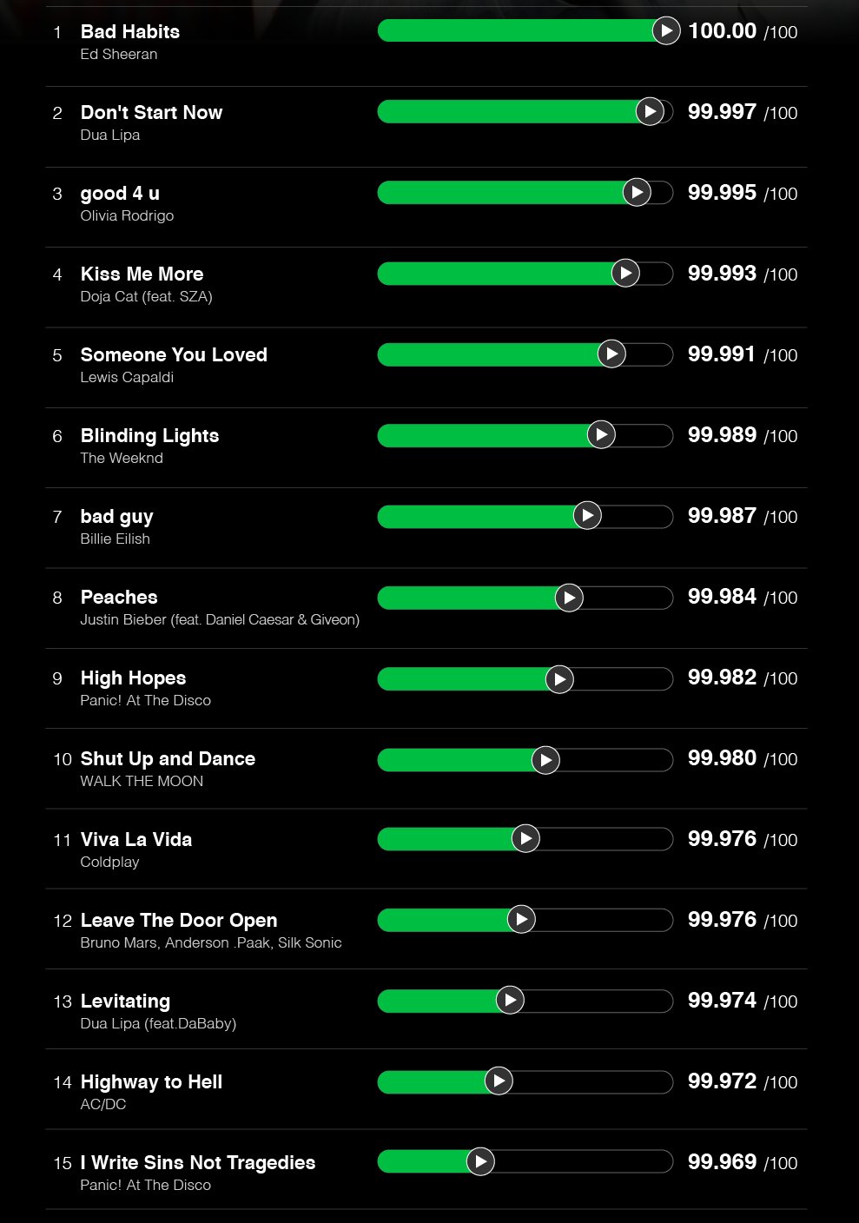Screen dimensions: 859x1223
Task: Play Someone You Loved by Lewis Capaldi
Action: click(611, 354)
